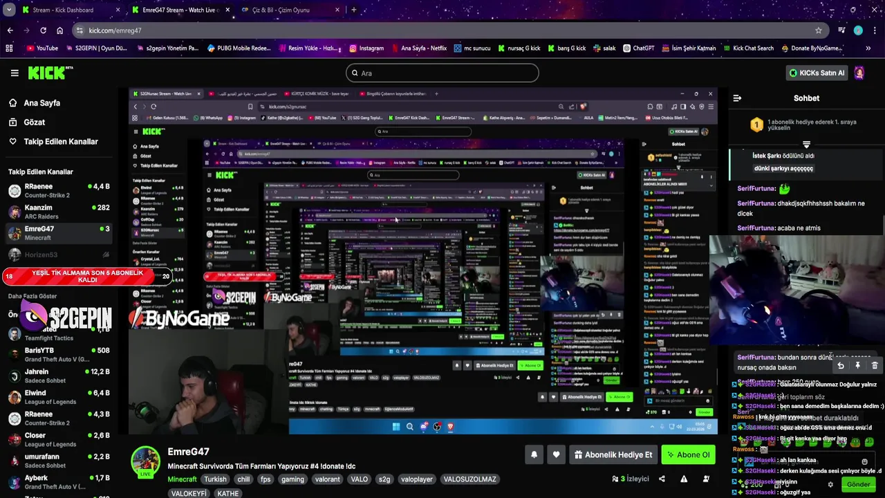Open the 'Kick Chat Search' bookmark

click(747, 48)
